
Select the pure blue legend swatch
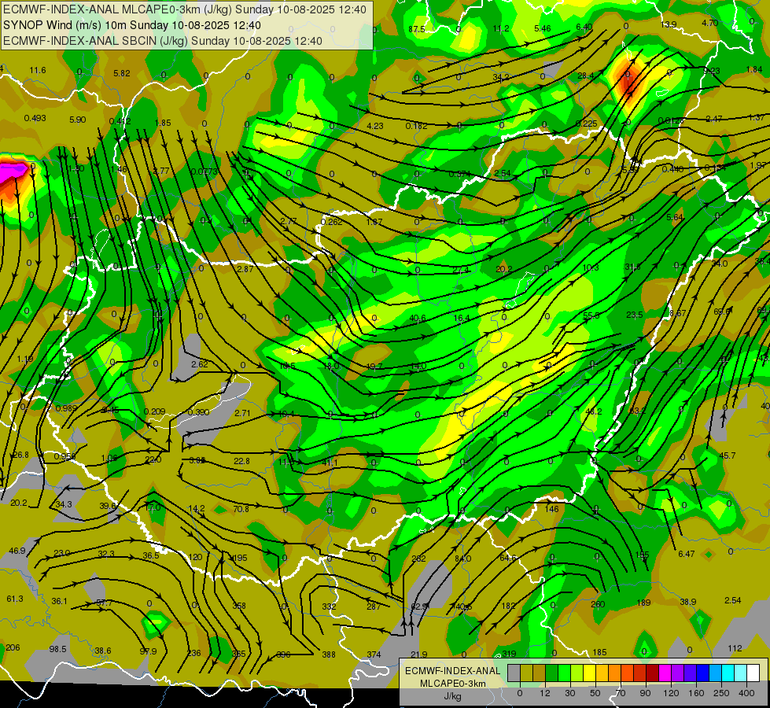click(x=703, y=673)
